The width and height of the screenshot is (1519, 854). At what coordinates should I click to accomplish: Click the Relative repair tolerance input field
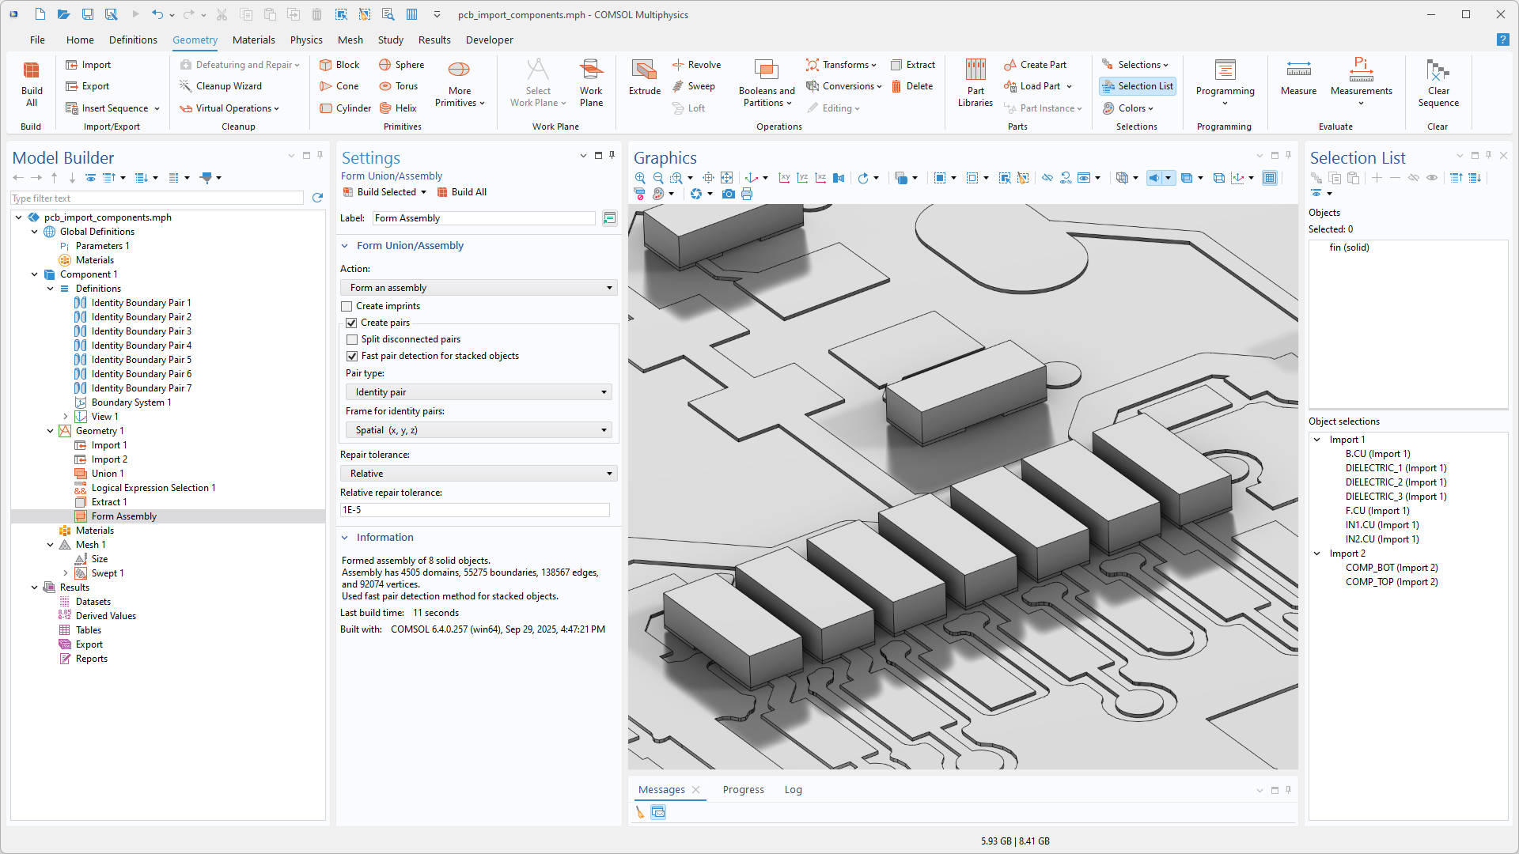(475, 510)
